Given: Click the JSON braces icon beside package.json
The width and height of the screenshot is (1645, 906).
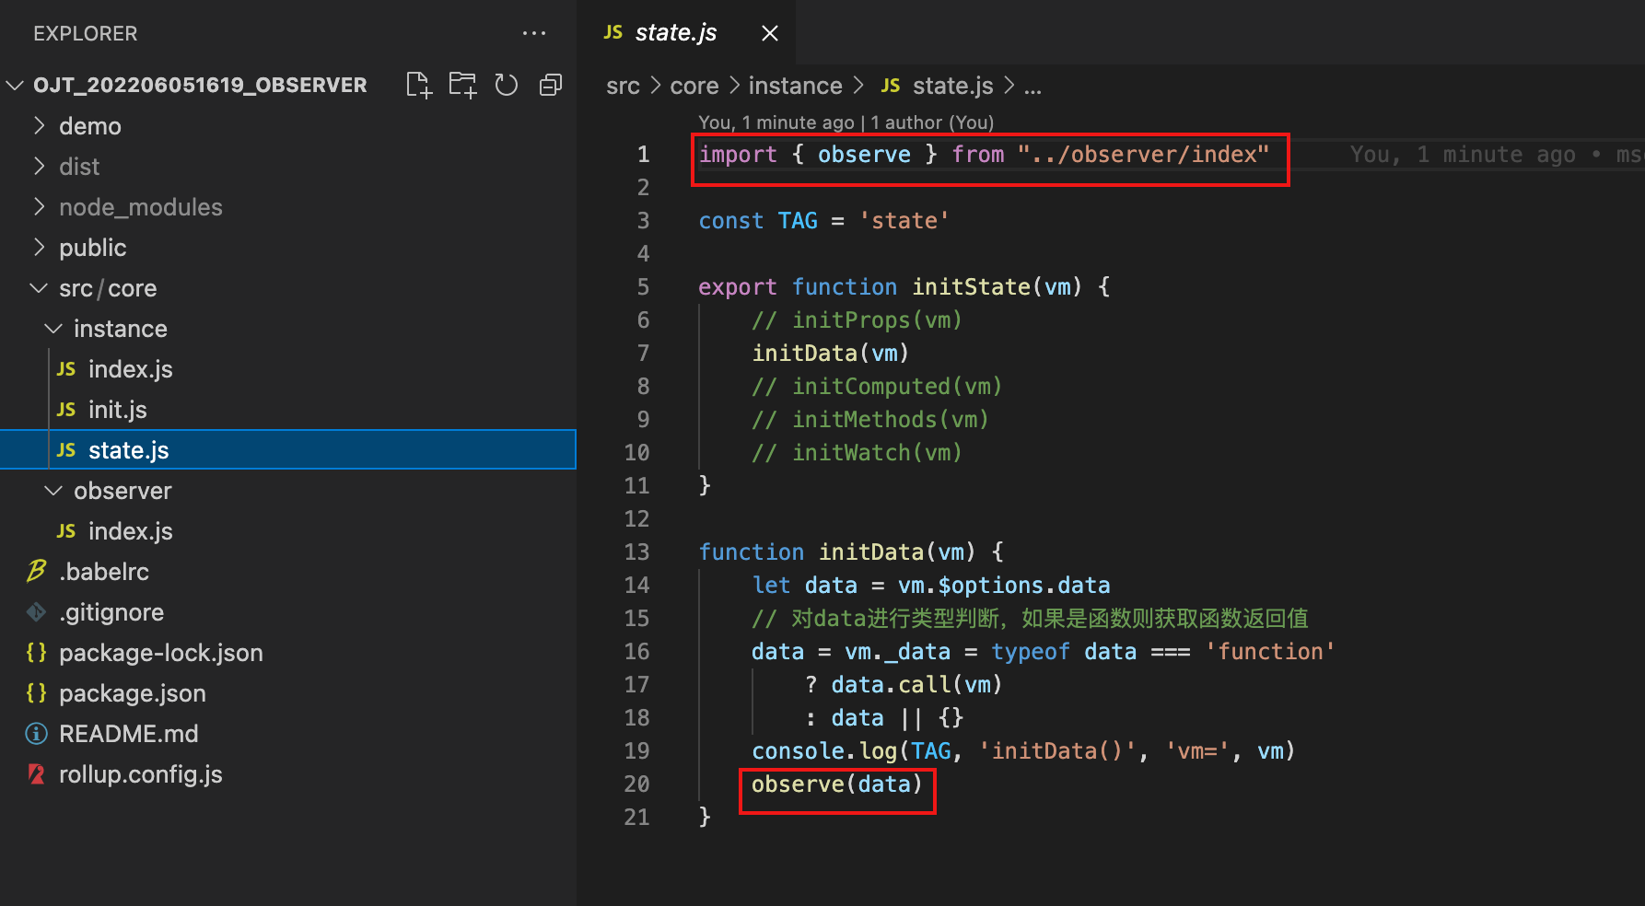Looking at the screenshot, I should tap(36, 692).
